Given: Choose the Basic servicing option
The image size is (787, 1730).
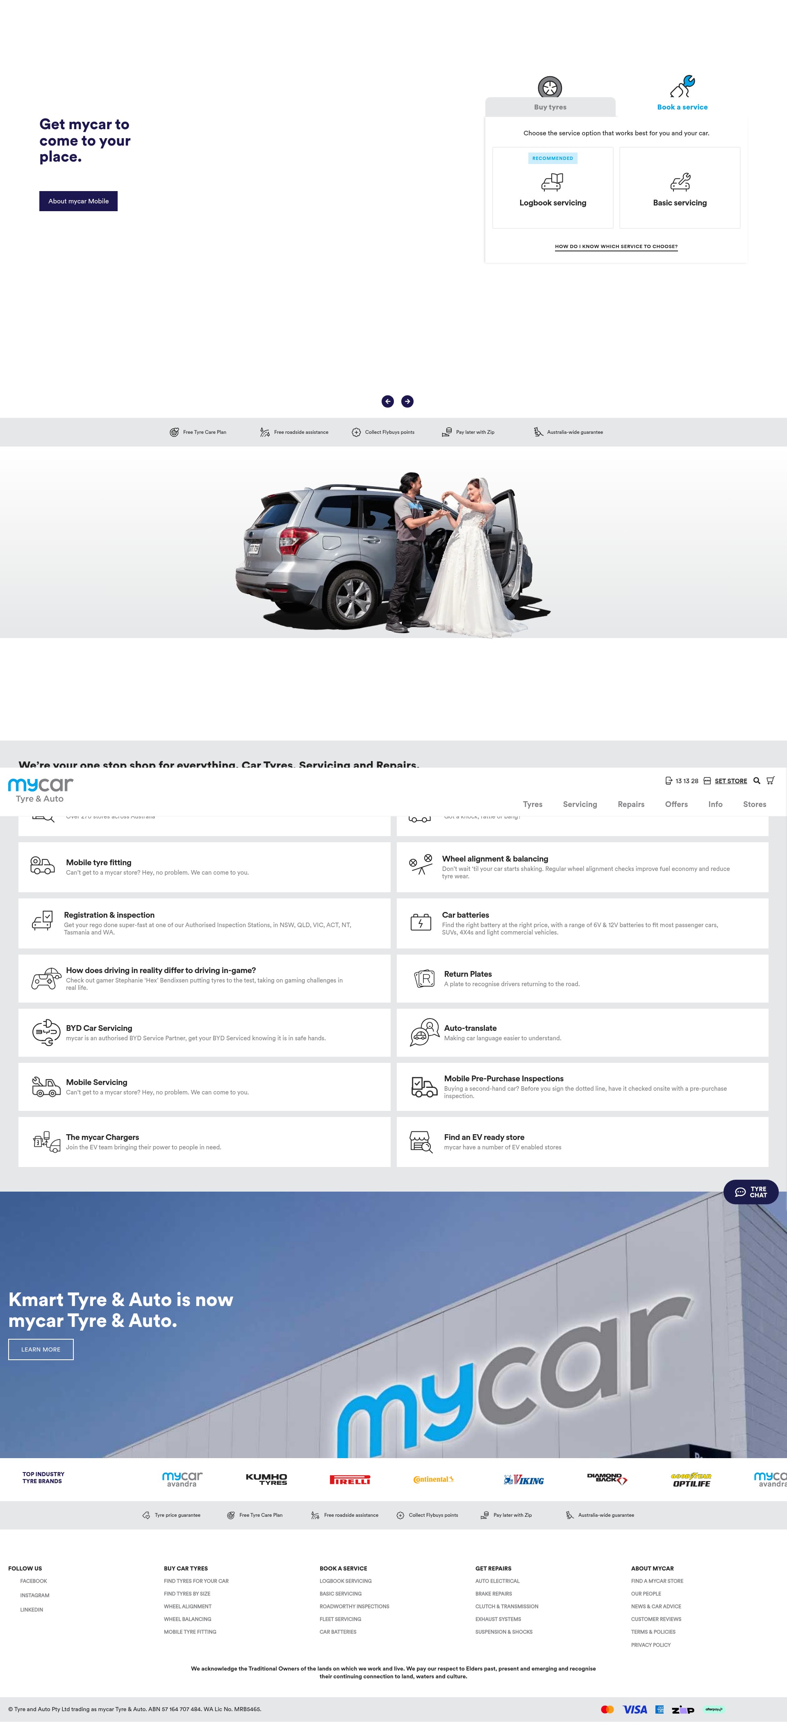Looking at the screenshot, I should (x=680, y=187).
